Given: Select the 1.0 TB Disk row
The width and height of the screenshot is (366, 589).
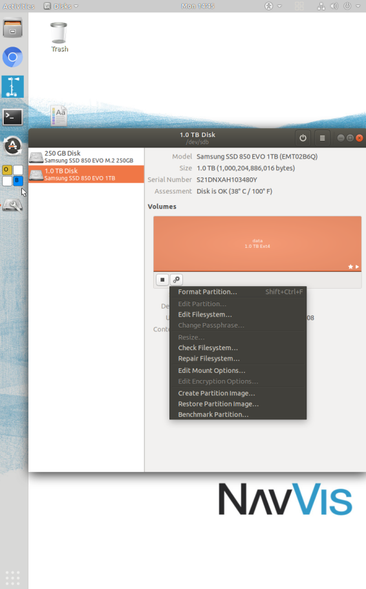Looking at the screenshot, I should tap(87, 174).
